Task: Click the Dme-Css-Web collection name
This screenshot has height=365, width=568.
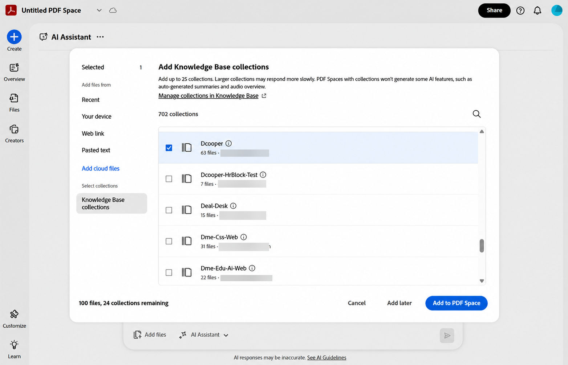Action: click(x=219, y=237)
